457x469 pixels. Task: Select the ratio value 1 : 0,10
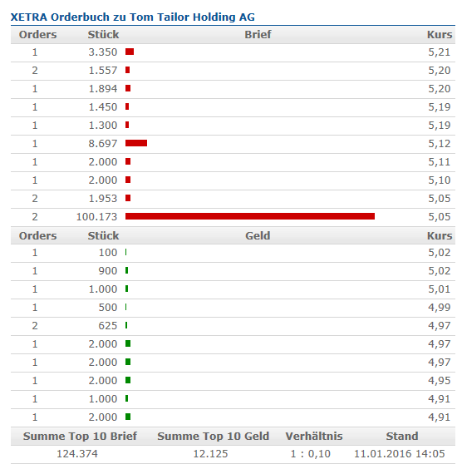click(x=311, y=454)
